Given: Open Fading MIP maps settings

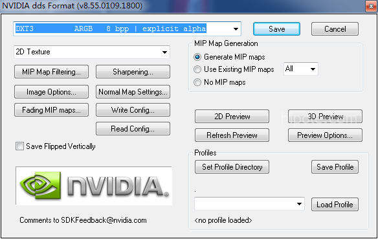Looking at the screenshot, I should [51, 110].
